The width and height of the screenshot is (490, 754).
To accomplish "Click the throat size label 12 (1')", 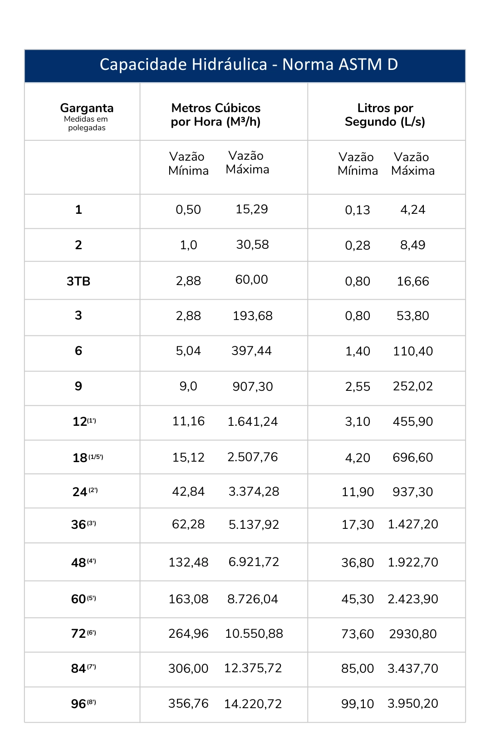I will [84, 422].
